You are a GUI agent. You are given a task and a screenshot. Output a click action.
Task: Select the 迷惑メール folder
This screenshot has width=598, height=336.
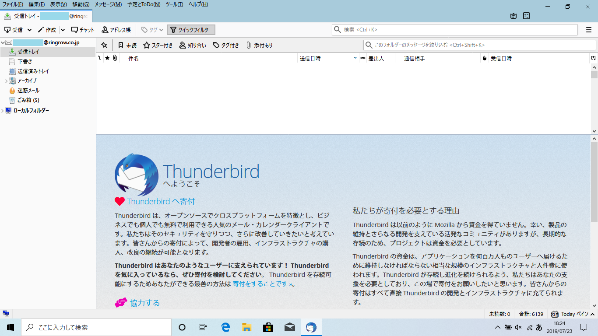(48, 91)
